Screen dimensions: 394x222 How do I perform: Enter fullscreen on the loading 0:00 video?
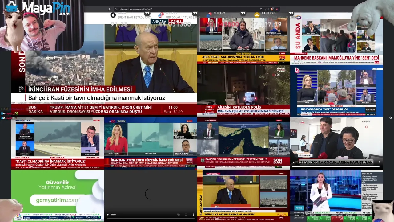point(186,215)
